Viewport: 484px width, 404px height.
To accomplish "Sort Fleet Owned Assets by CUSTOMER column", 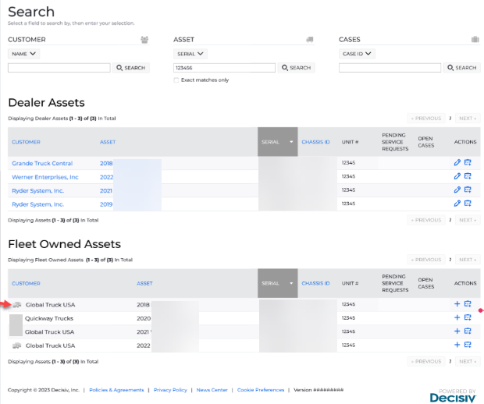I will pyautogui.click(x=26, y=283).
